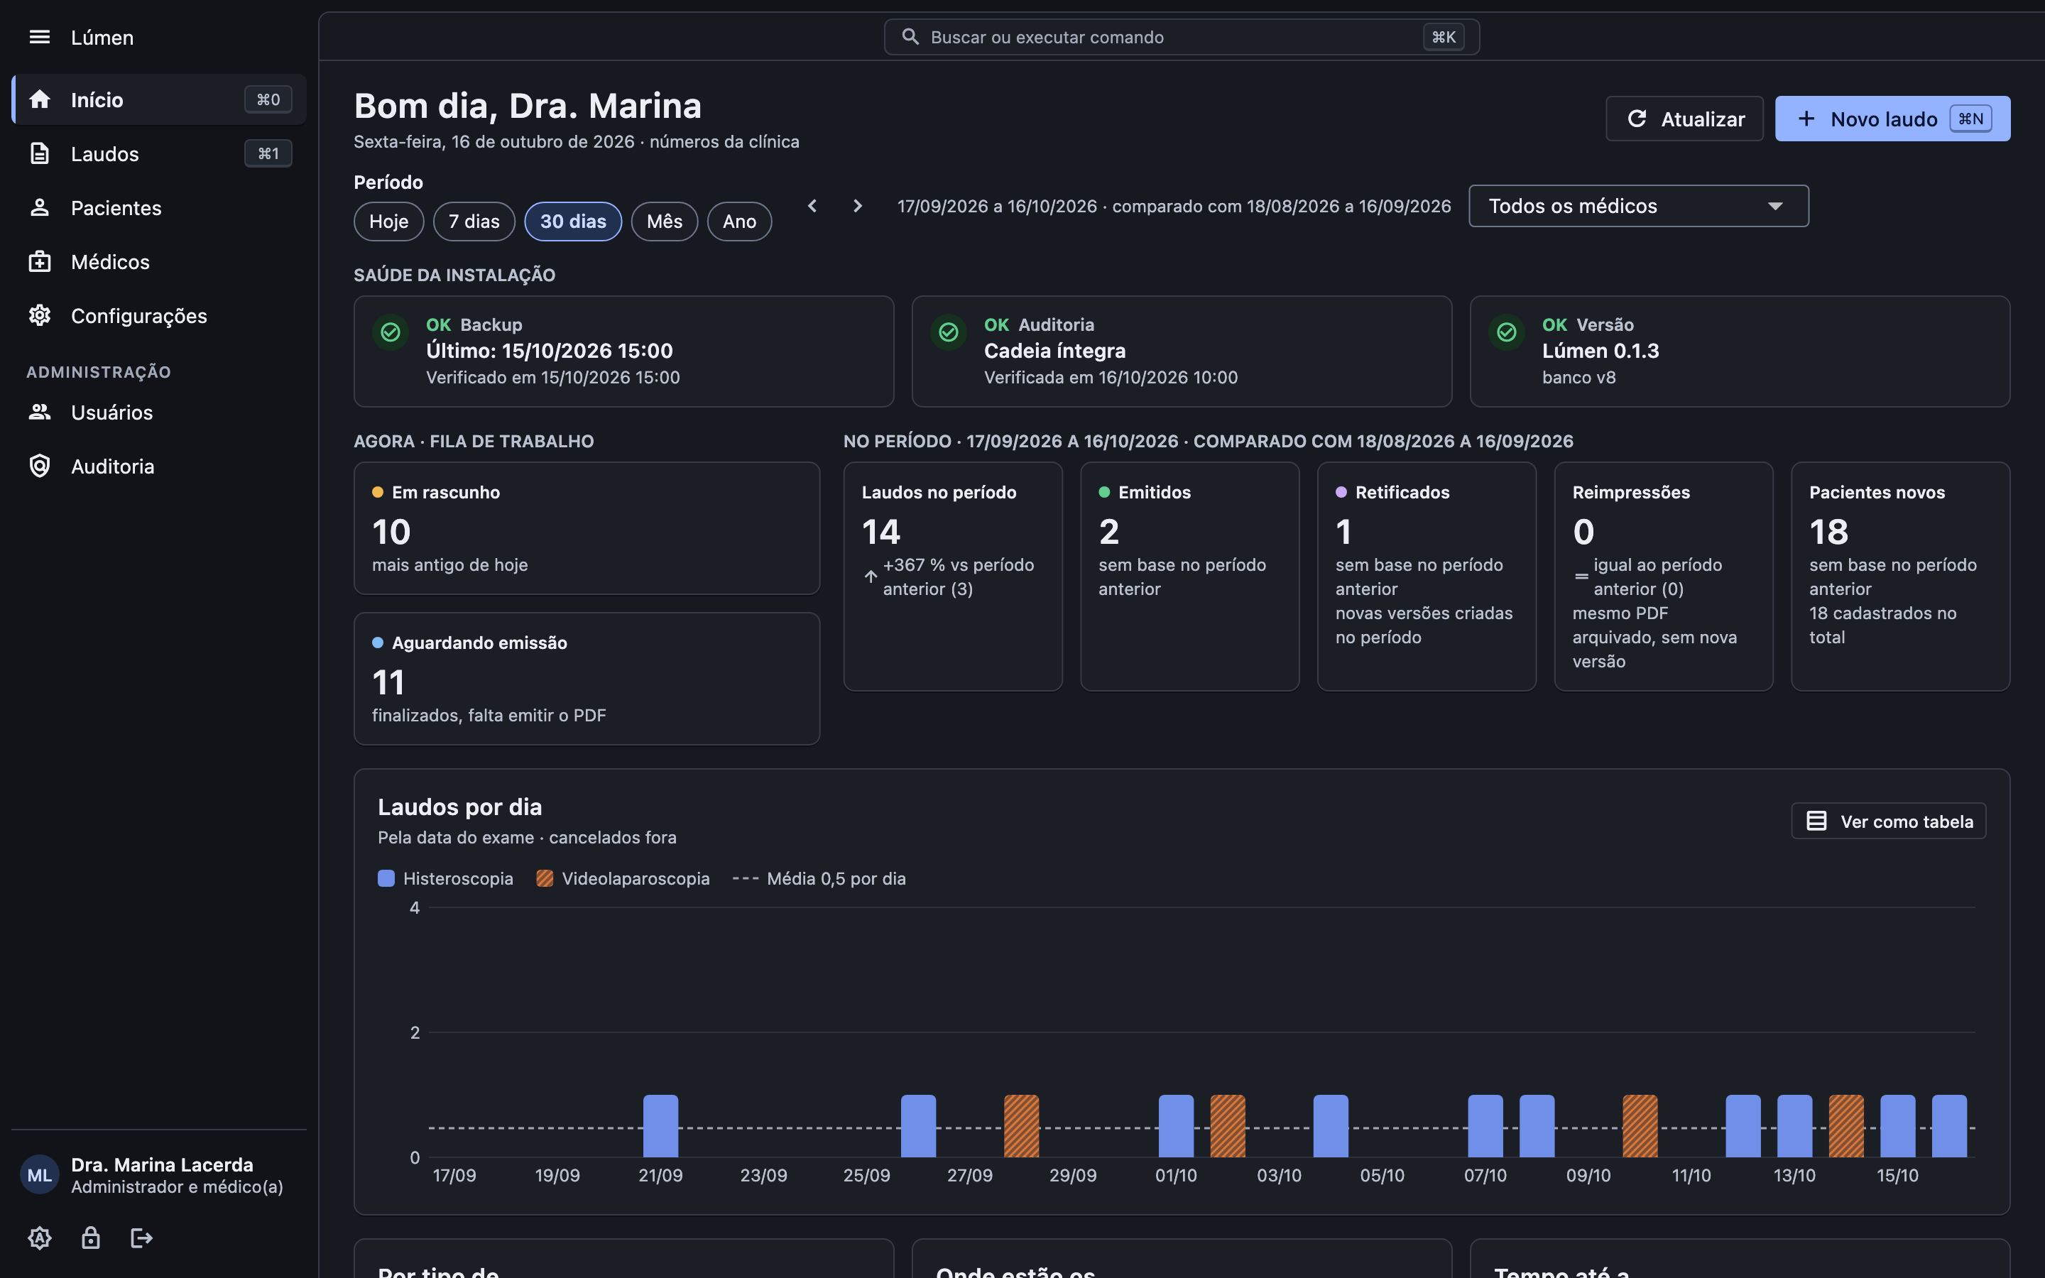Click the Atualizar button
The width and height of the screenshot is (2045, 1278).
click(x=1684, y=119)
